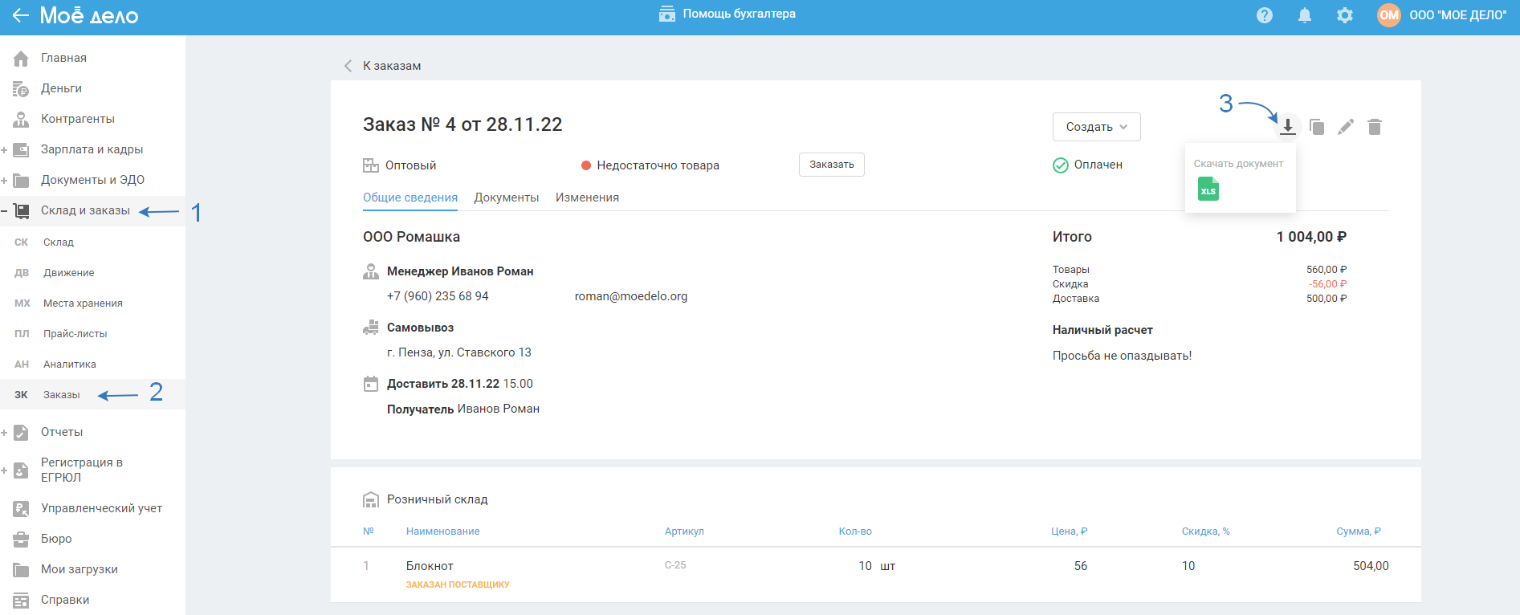The height and width of the screenshot is (615, 1520).
Task: Open notifications bell icon
Action: pos(1305,15)
